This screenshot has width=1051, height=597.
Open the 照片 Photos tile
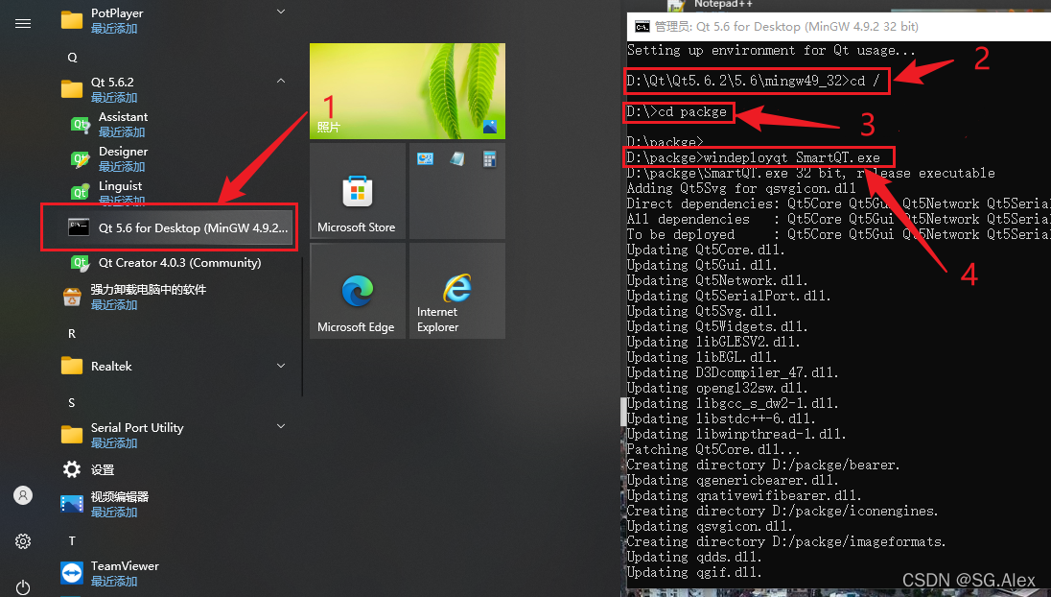tap(408, 91)
